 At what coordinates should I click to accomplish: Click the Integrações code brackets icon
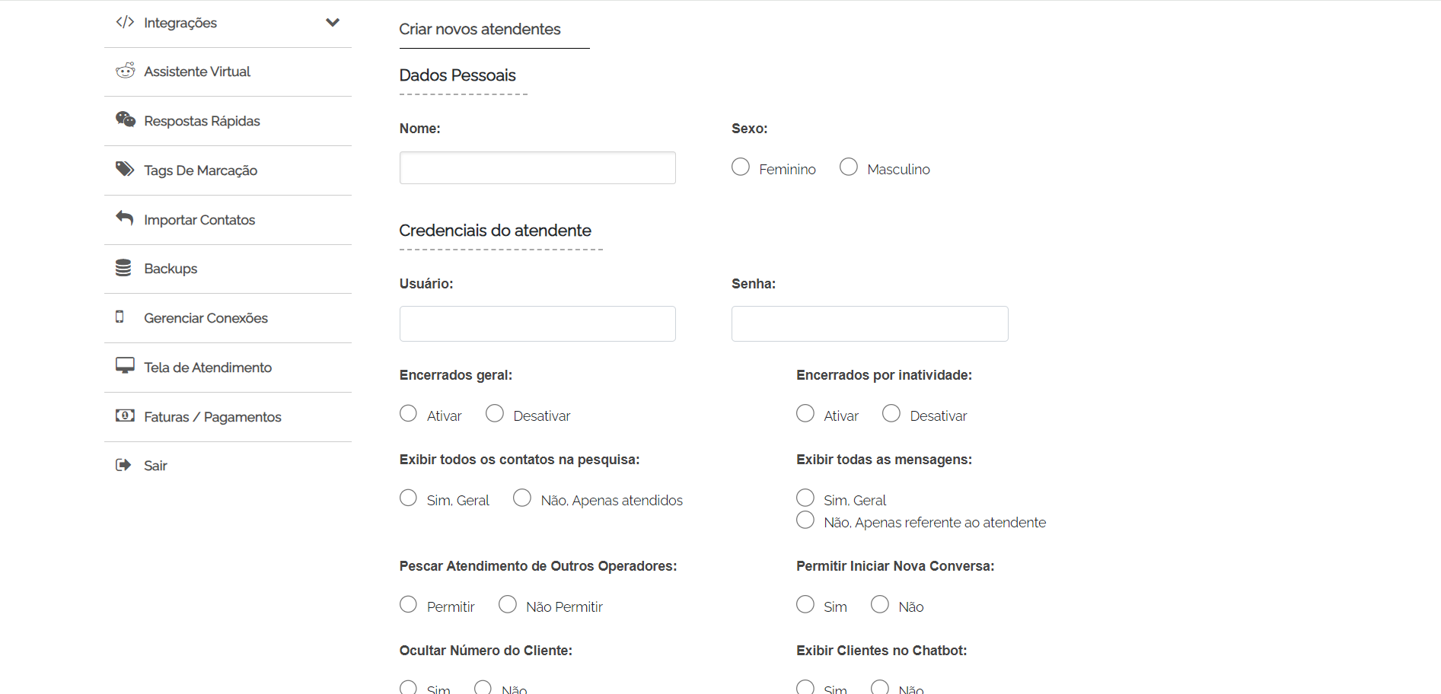[125, 22]
